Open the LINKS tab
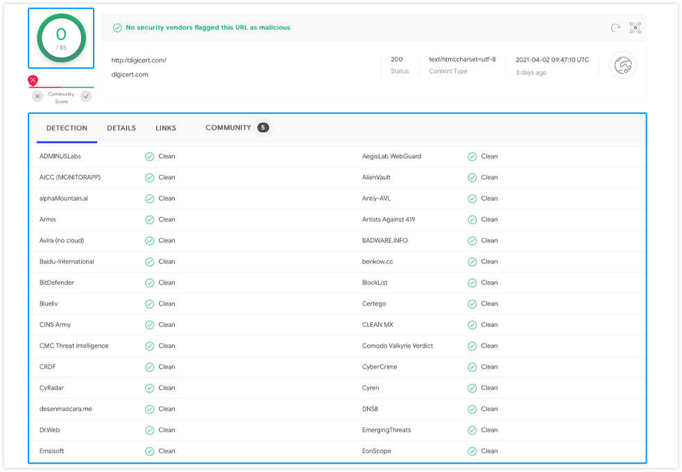The height and width of the screenshot is (472, 682). [x=166, y=128]
